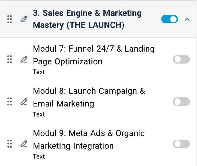Click the Text label under Modul 7
The image size is (197, 166).
click(39, 72)
